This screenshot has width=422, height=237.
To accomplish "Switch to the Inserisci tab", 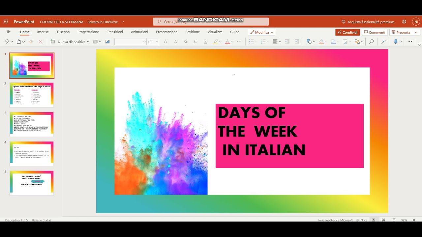I will coord(43,32).
